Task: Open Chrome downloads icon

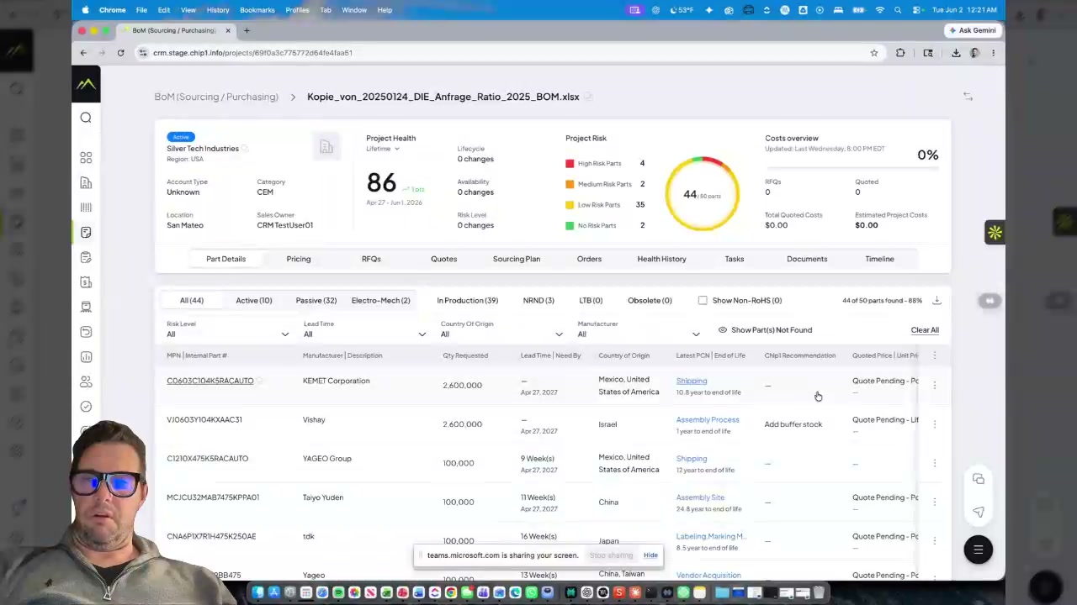Action: pyautogui.click(x=956, y=53)
